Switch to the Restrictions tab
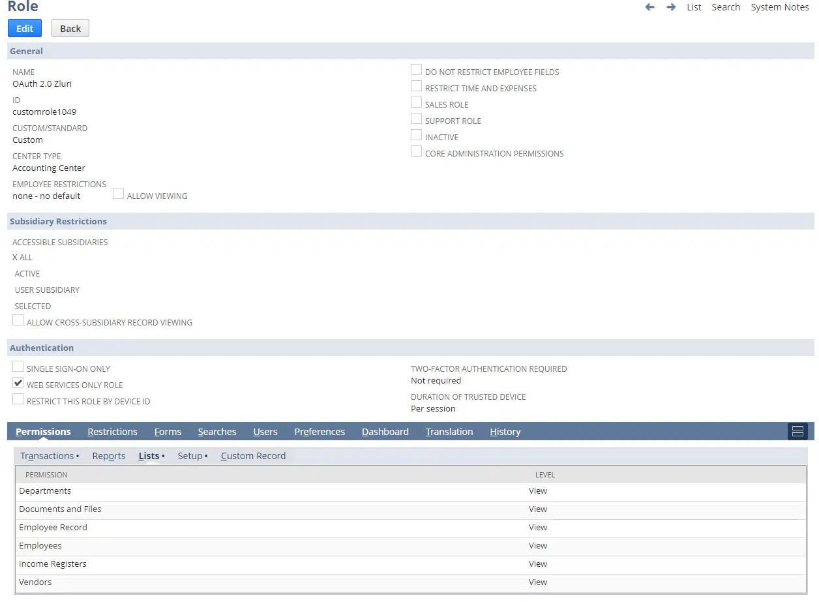This screenshot has height=602, width=819. pos(112,432)
